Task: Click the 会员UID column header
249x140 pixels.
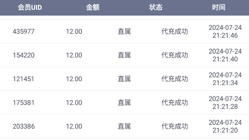Action: pos(30,8)
